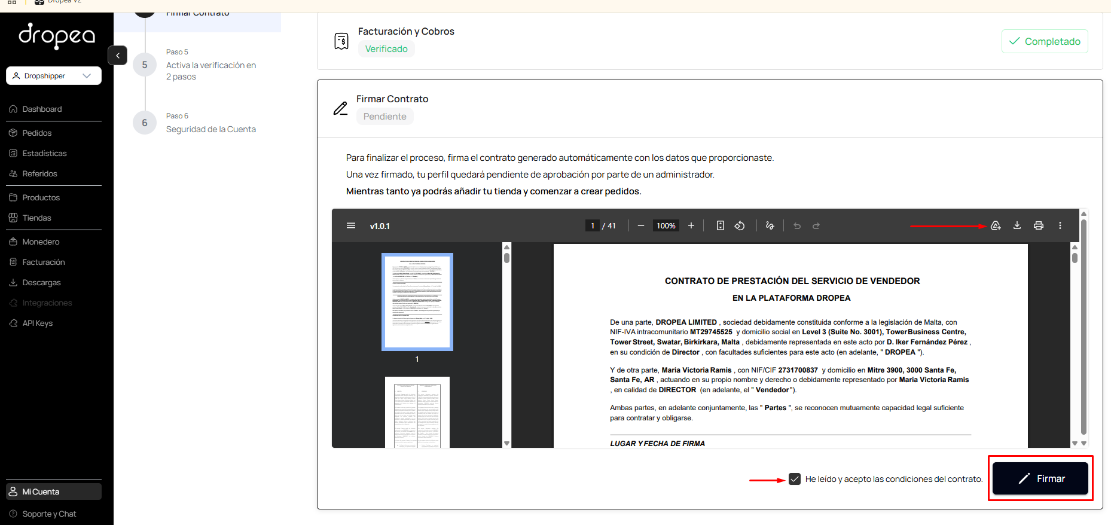This screenshot has height=525, width=1111.
Task: Click the redo icon in PDF toolbar
Action: (816, 225)
